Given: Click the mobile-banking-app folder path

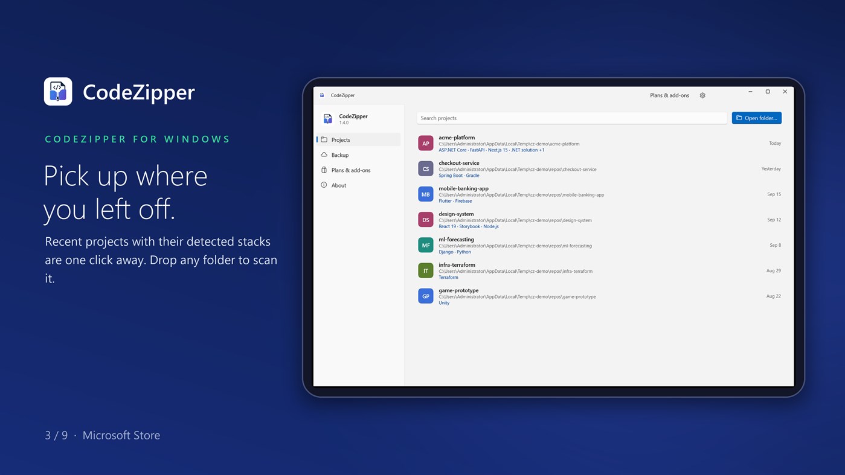Looking at the screenshot, I should (x=521, y=195).
